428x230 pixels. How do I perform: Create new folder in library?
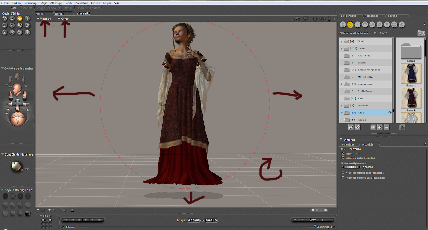coord(373,127)
